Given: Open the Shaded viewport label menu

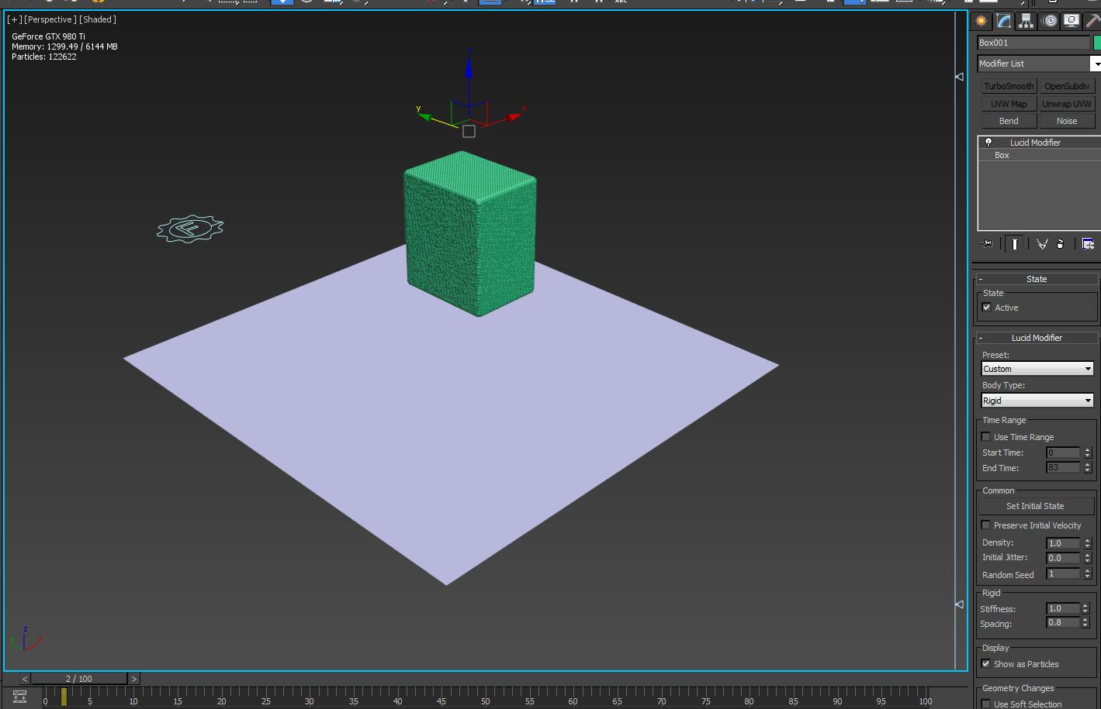Looking at the screenshot, I should tap(98, 19).
